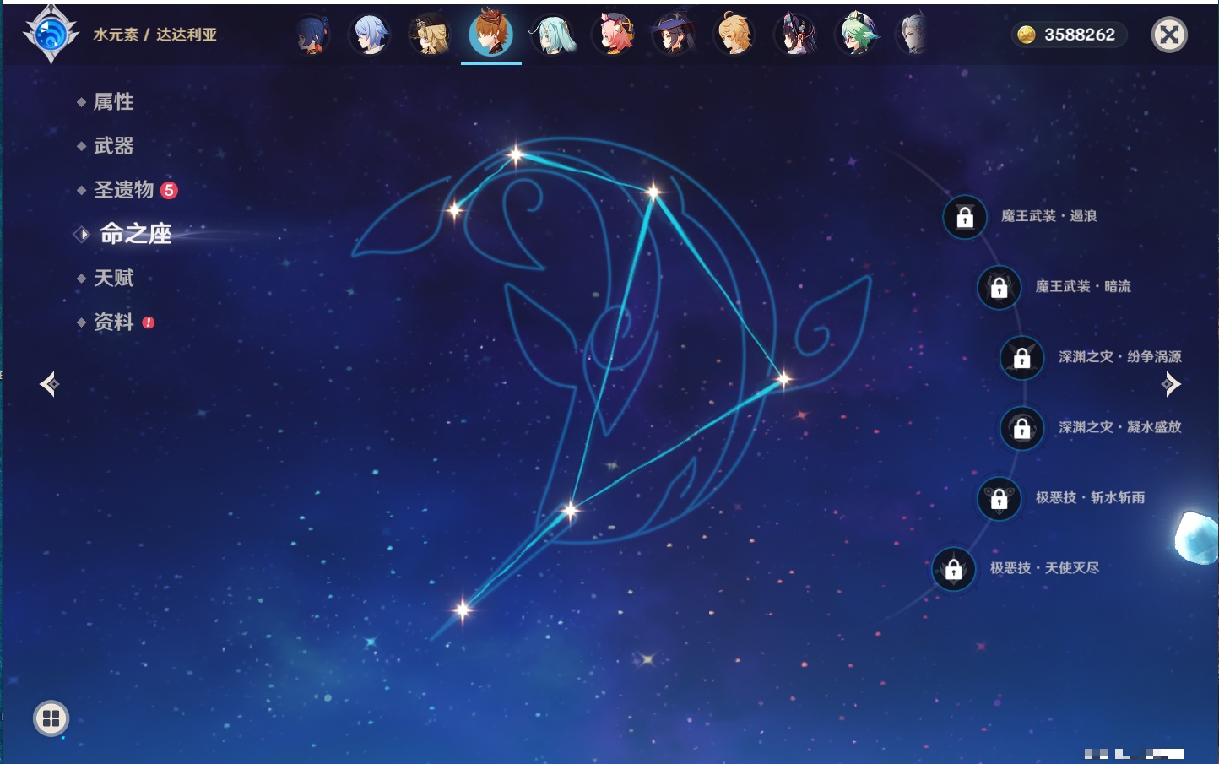
Task: Click lock icon for 极恶技·天使灭尽
Action: (953, 568)
